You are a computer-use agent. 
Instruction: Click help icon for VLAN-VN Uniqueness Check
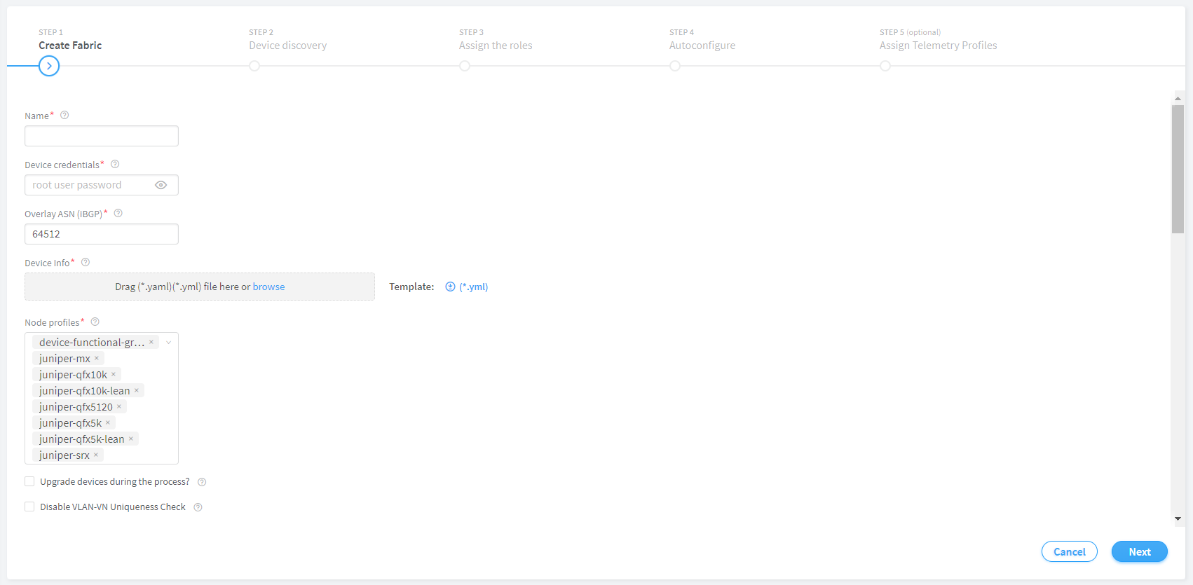[x=198, y=507]
